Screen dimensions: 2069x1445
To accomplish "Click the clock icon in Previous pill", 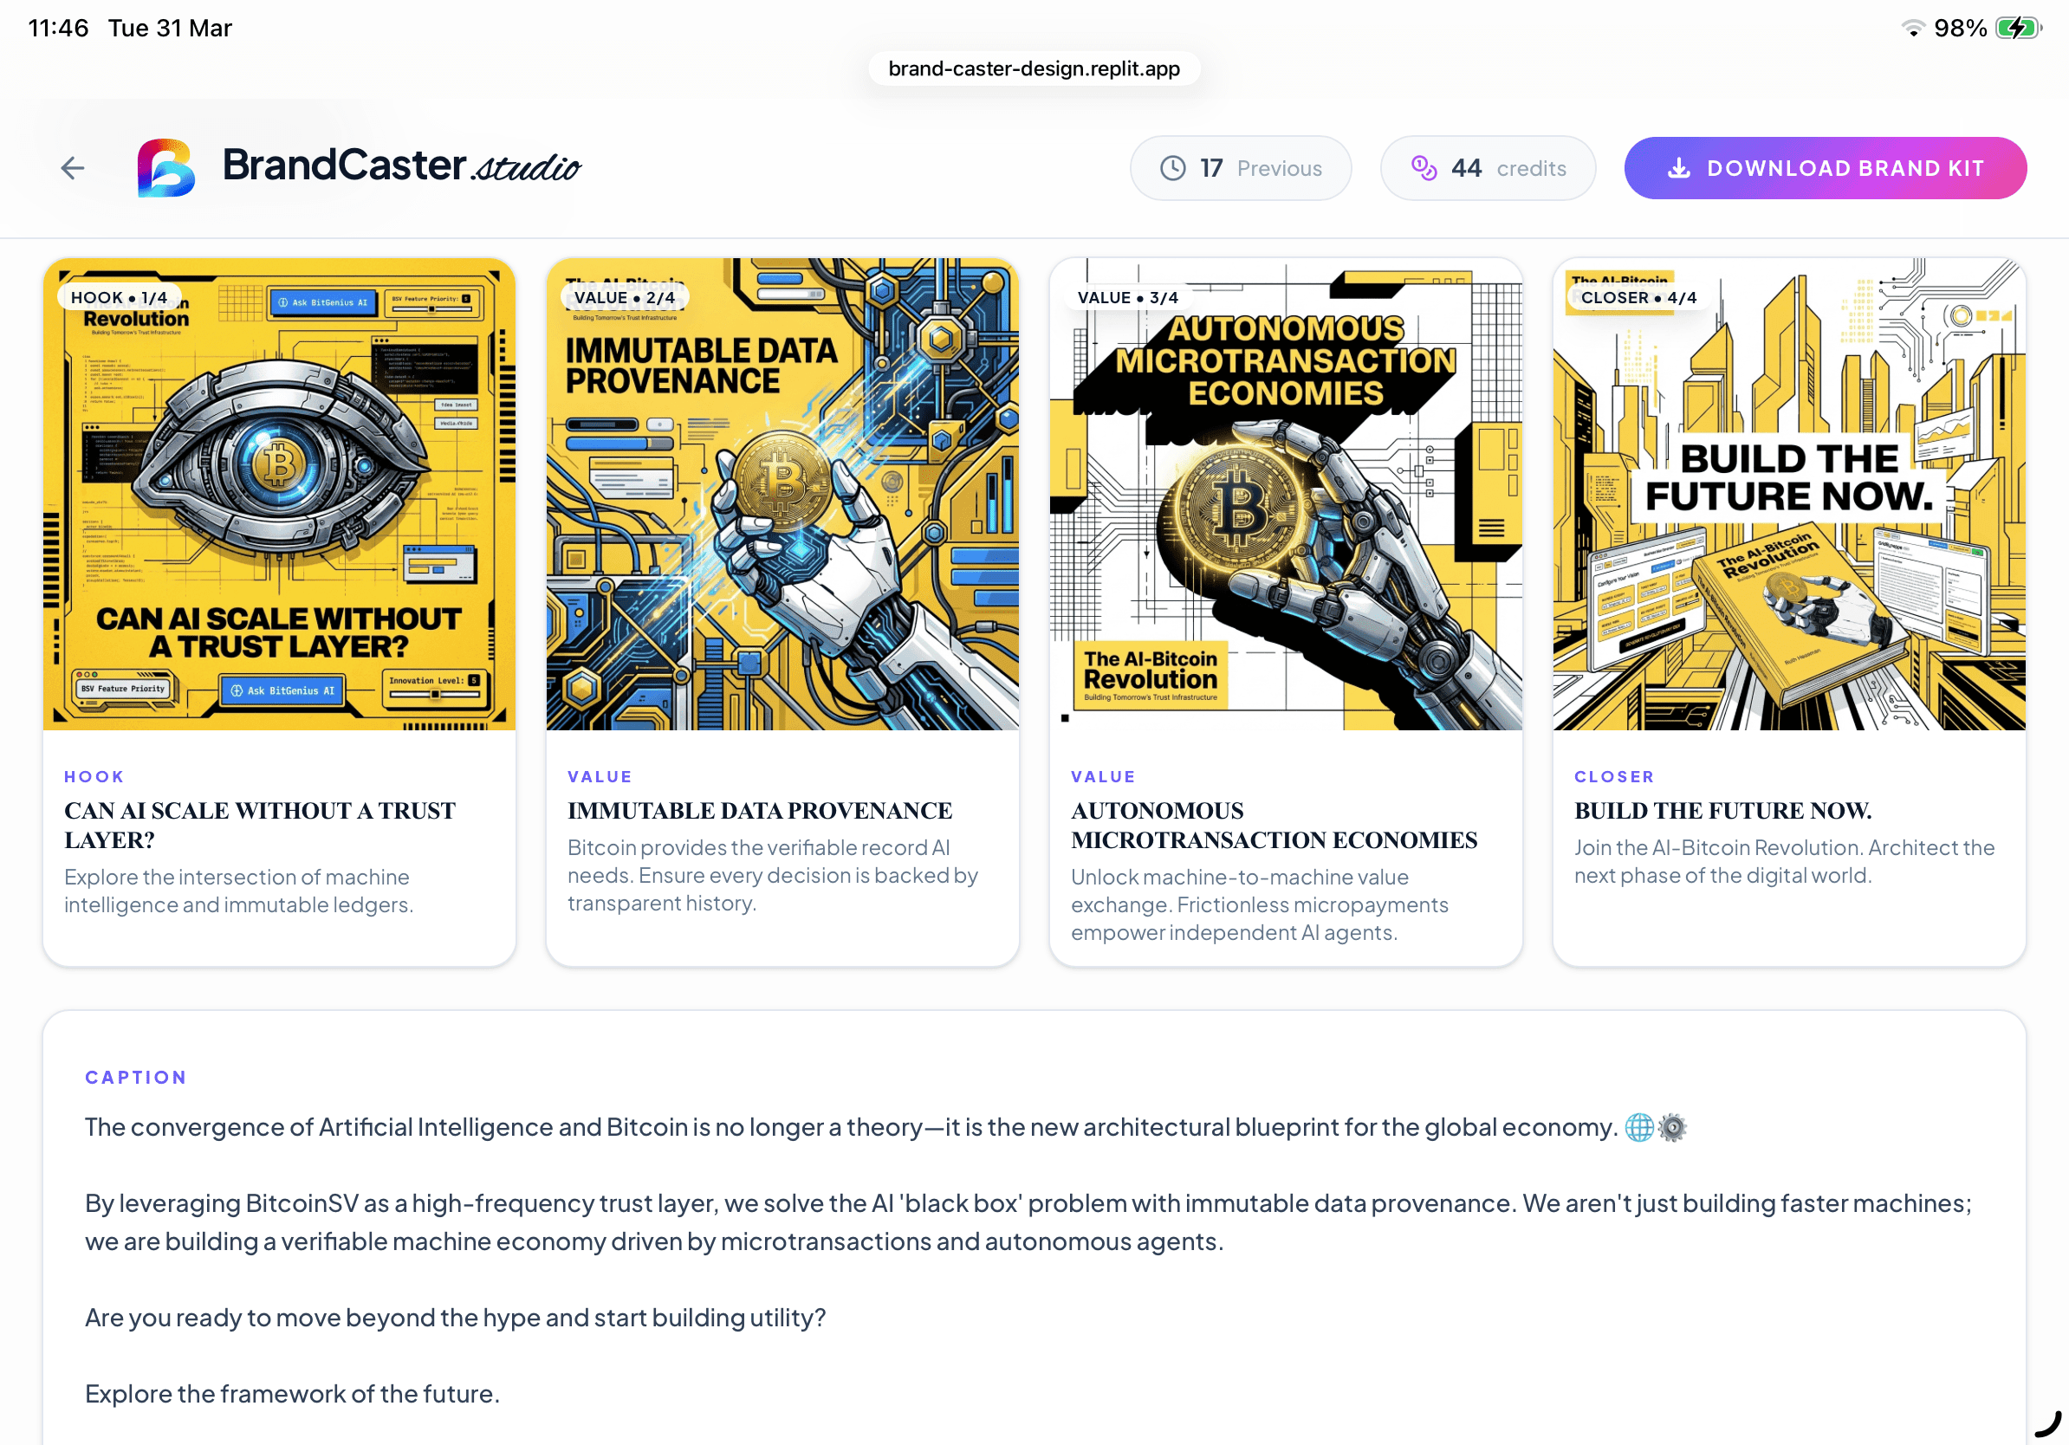I will click(x=1172, y=168).
